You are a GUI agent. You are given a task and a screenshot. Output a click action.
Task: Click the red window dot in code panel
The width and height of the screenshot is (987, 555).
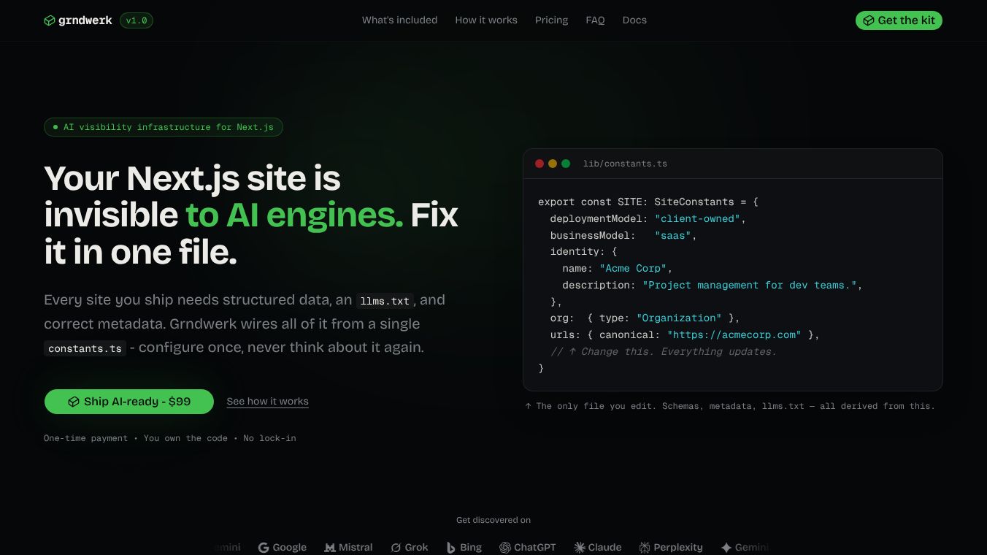click(539, 164)
